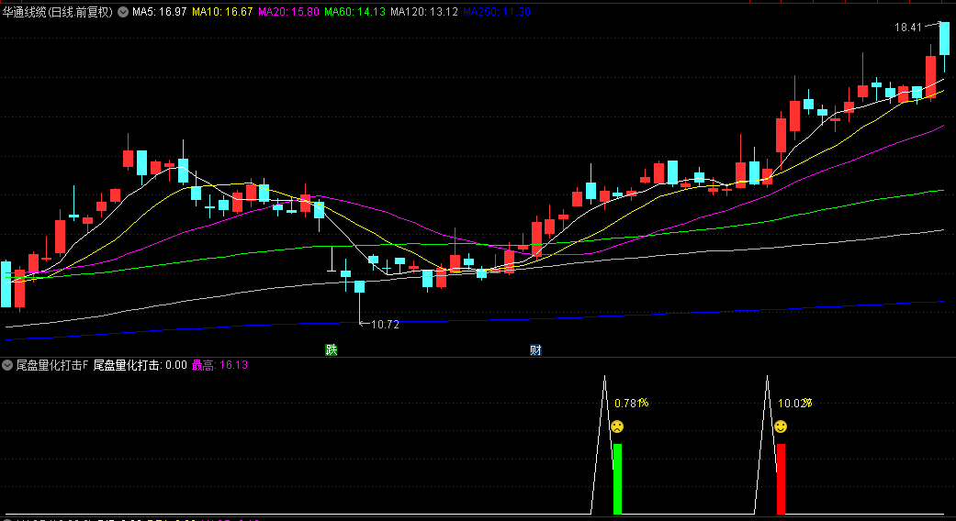Viewport: 956px width, 521px height.
Task: Click the 尾盘量化打击: 0.00 value
Action: point(141,365)
